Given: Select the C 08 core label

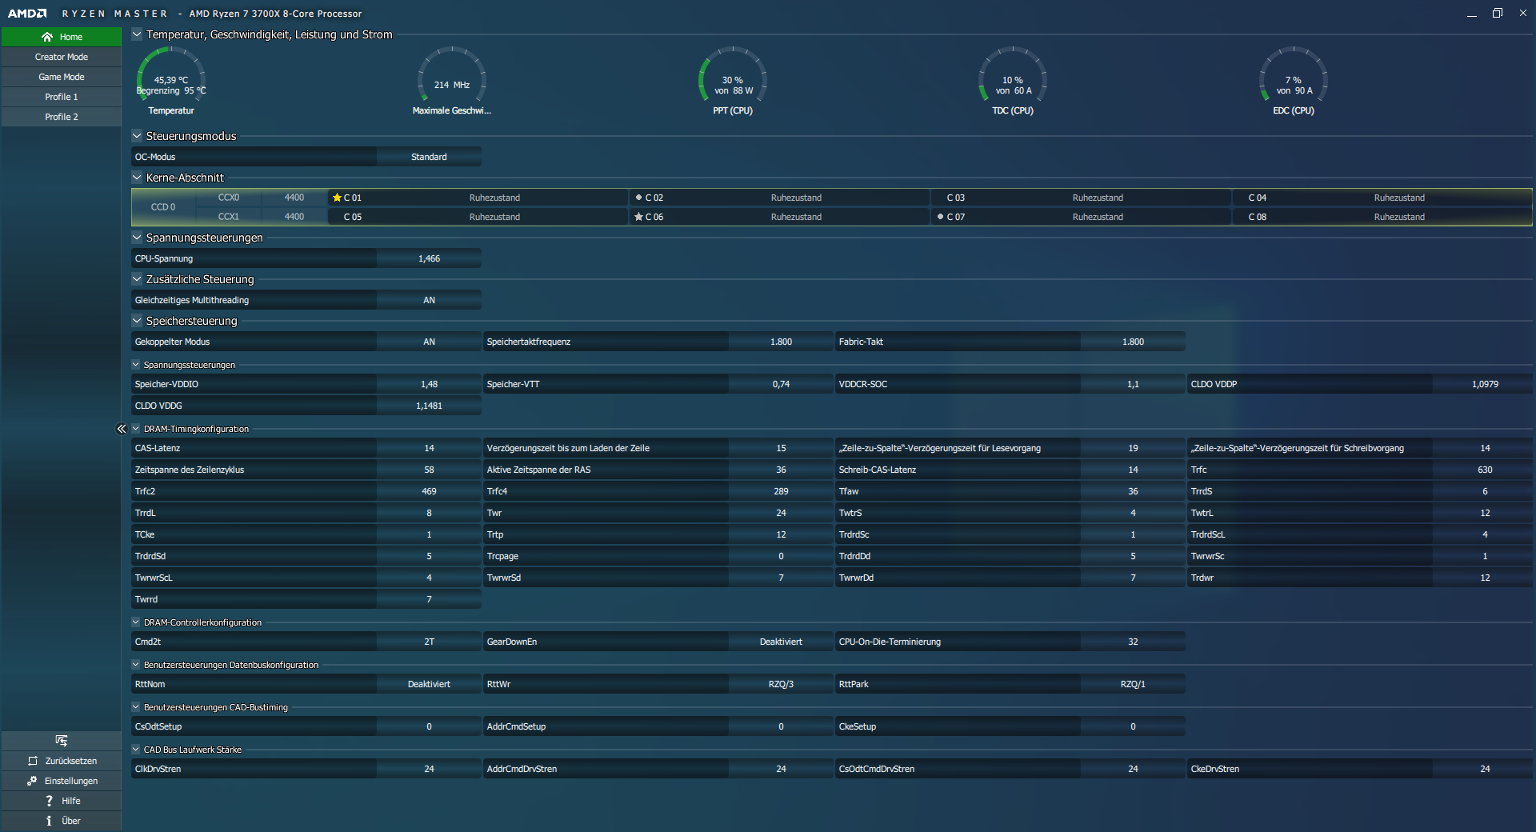Looking at the screenshot, I should click(x=1258, y=217).
